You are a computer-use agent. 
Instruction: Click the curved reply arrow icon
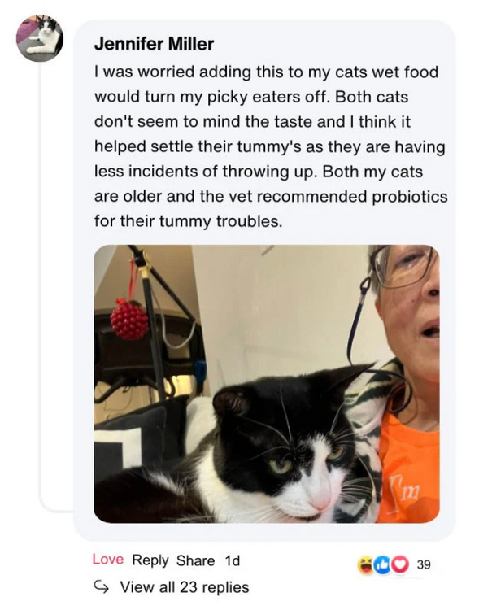click(101, 587)
